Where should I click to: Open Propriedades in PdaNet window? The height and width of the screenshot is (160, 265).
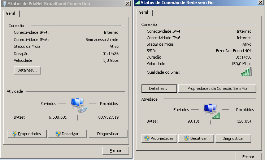pos(27,134)
